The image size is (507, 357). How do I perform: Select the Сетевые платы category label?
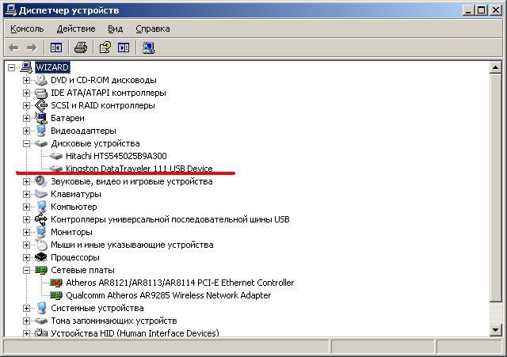(x=82, y=270)
